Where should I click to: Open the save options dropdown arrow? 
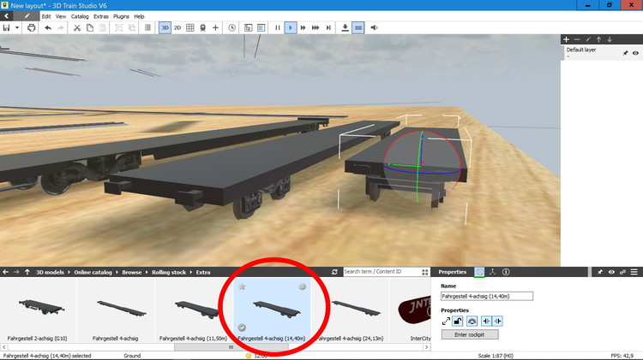pos(17,28)
